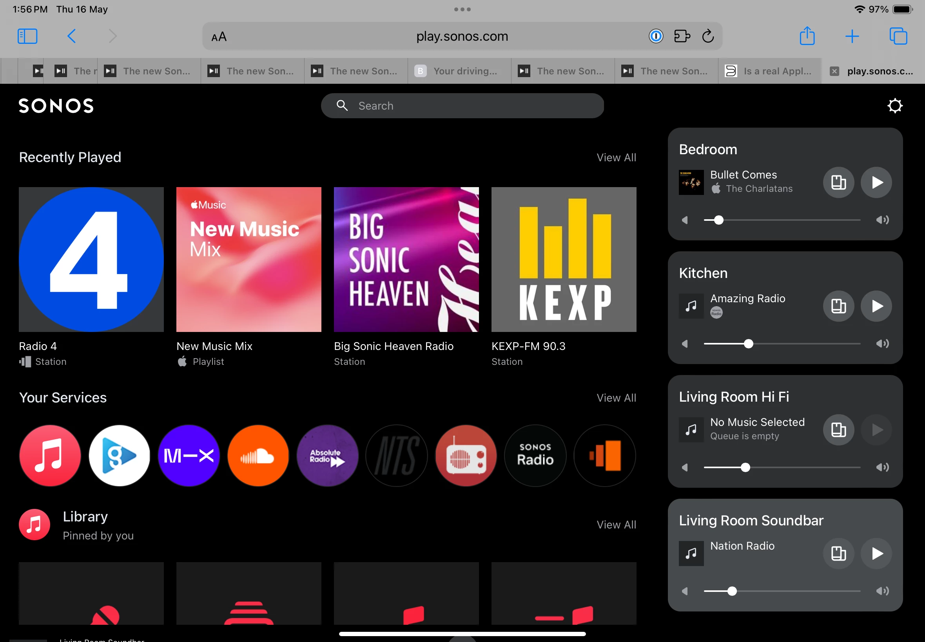Open Apple Music service icon
Screen dimensions: 925x642
pos(50,456)
